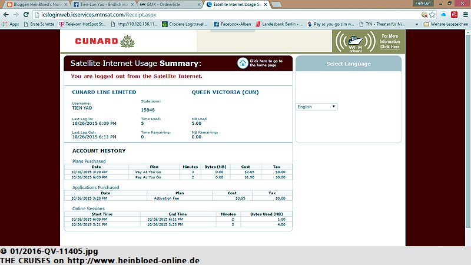Click the ACCOUNT HISTORY heading
This screenshot has height=265, width=471.
(x=99, y=151)
